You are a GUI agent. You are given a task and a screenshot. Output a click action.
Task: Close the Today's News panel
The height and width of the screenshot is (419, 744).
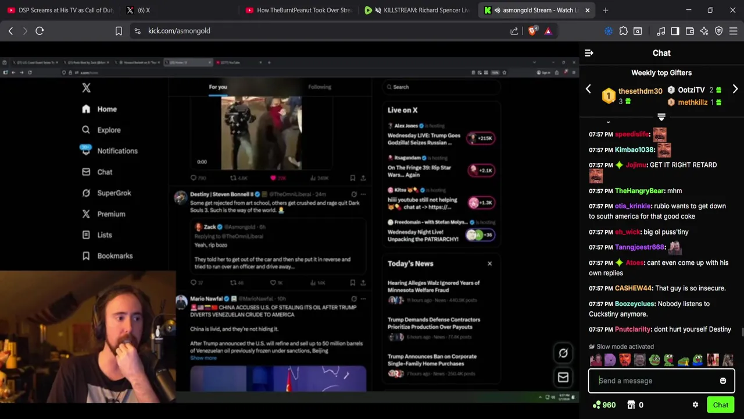(489, 264)
